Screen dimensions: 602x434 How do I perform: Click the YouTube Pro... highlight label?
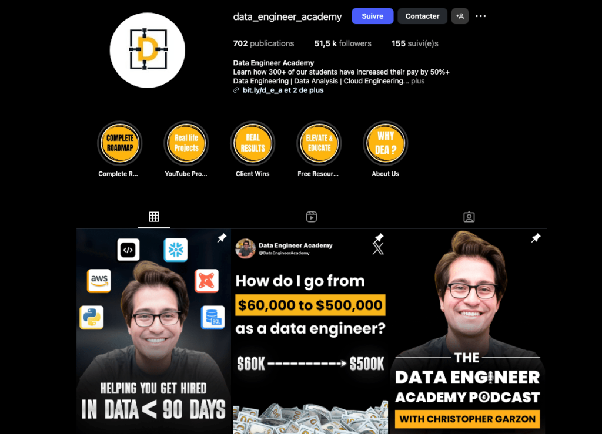186,174
